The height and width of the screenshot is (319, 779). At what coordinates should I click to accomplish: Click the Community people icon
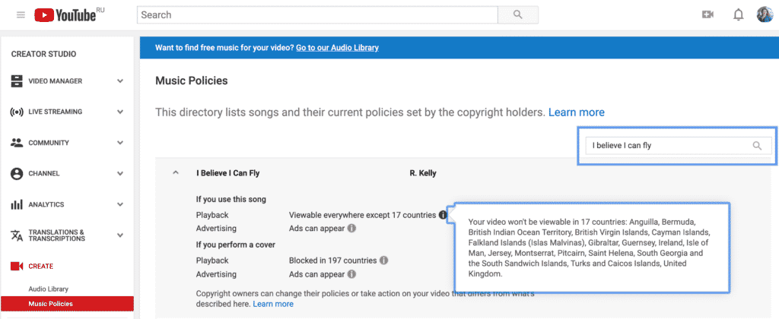click(17, 143)
